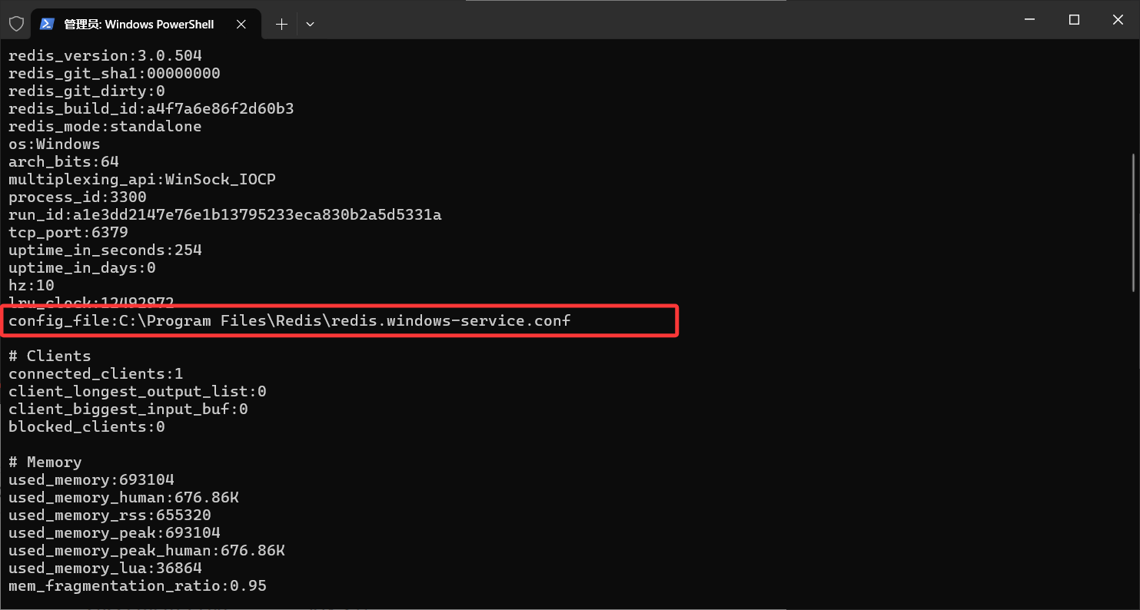Click the run_id hash text
This screenshot has height=610, width=1140.
click(x=225, y=214)
